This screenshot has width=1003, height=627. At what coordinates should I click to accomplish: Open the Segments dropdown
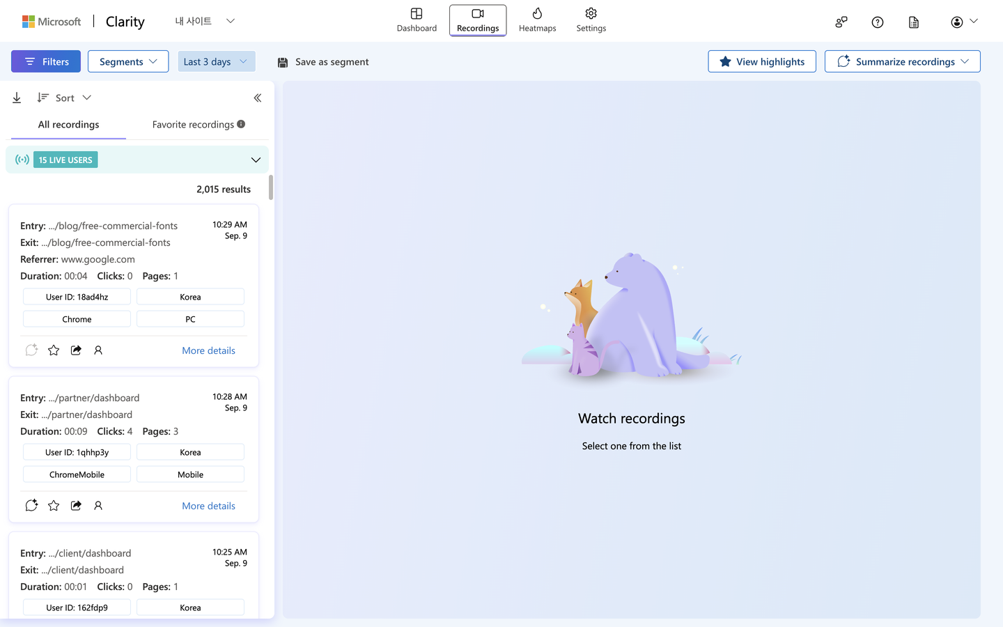coord(128,61)
